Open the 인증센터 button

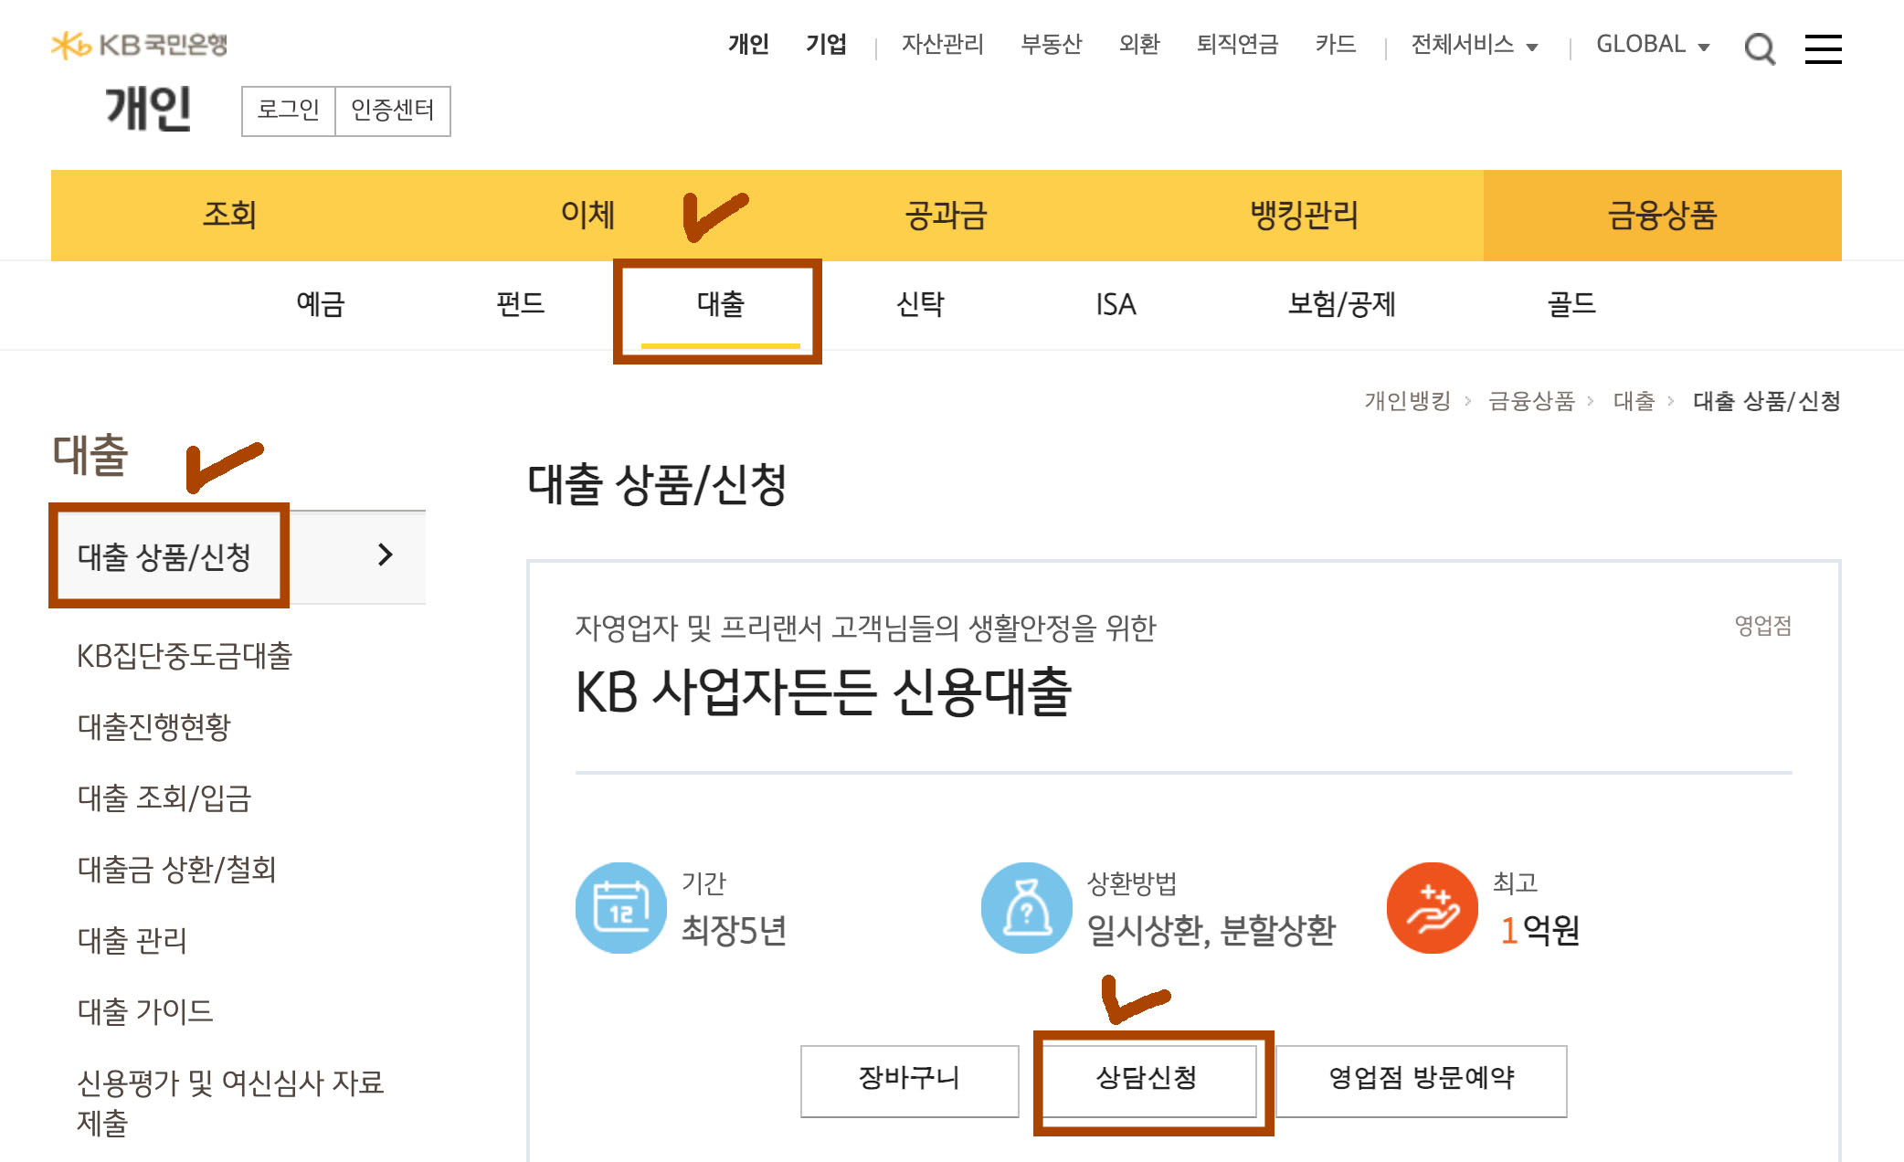(x=393, y=111)
